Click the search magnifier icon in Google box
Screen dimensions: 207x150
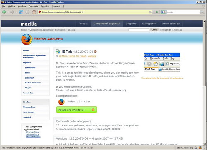tap(202, 12)
